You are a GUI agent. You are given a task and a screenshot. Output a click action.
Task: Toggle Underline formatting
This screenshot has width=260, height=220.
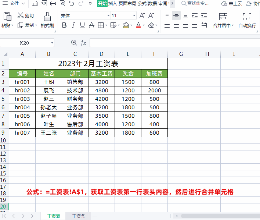coord(82,25)
